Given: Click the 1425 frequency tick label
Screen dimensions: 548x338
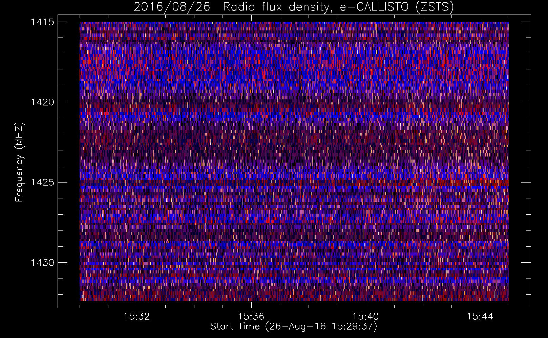Looking at the screenshot, I should click(42, 183).
